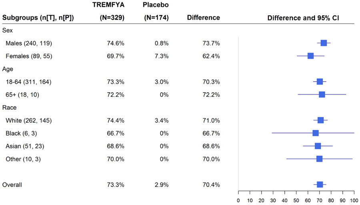The image size is (360, 205).
Task: Select the Race category label
Action: pyautogui.click(x=9, y=107)
